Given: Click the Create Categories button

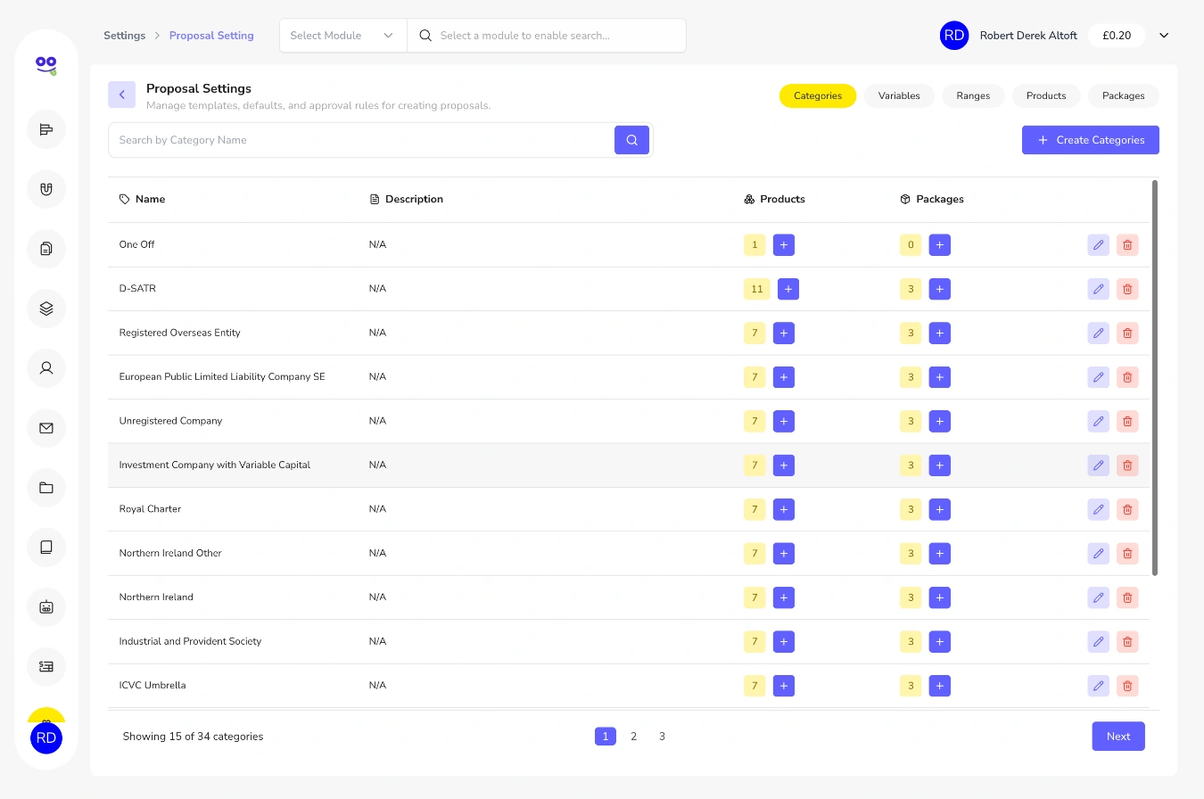Looking at the screenshot, I should (1091, 140).
